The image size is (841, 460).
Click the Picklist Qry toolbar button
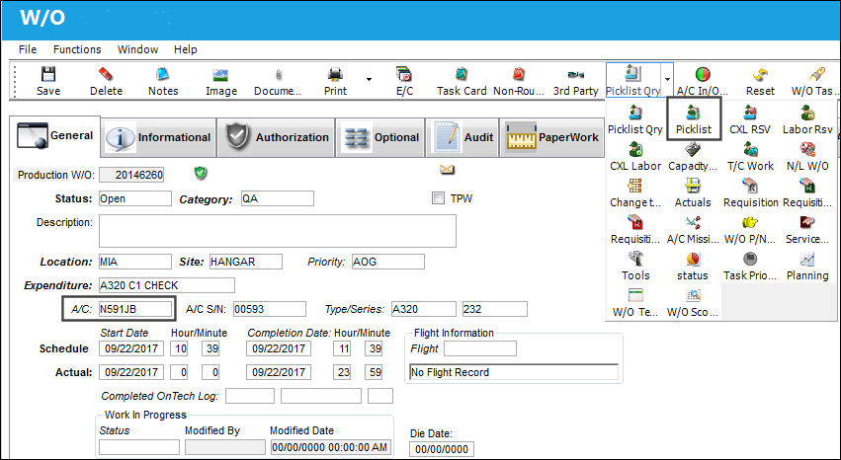633,80
